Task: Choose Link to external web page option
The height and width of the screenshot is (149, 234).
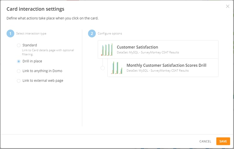Action: pos(19,81)
